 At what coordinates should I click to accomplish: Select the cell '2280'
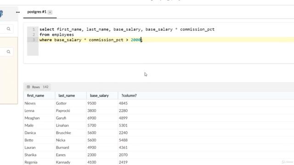pos(123,110)
